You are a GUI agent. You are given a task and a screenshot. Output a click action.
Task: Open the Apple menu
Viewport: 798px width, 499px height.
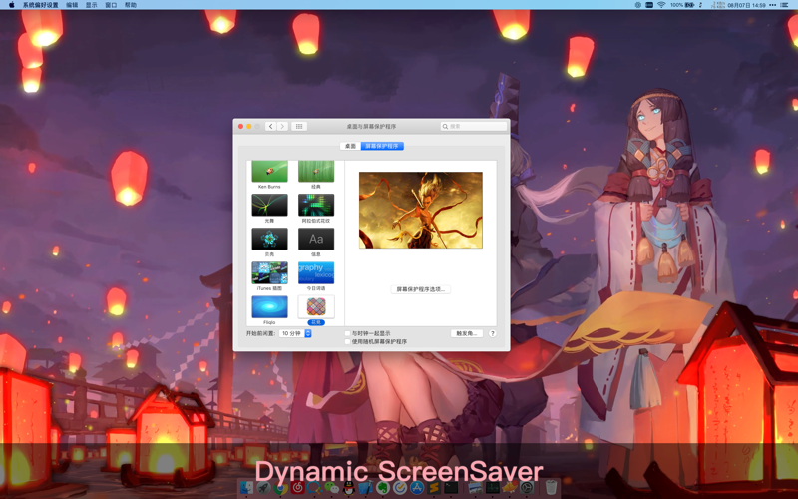[11, 5]
